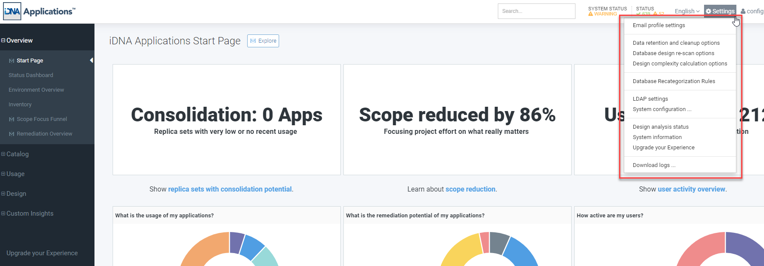Viewport: 764px width, 266px height.
Task: Select Data retention and cleanup options
Action: (676, 43)
